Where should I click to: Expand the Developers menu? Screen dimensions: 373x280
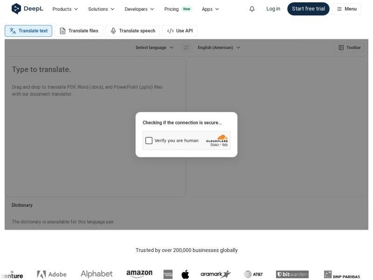click(139, 9)
